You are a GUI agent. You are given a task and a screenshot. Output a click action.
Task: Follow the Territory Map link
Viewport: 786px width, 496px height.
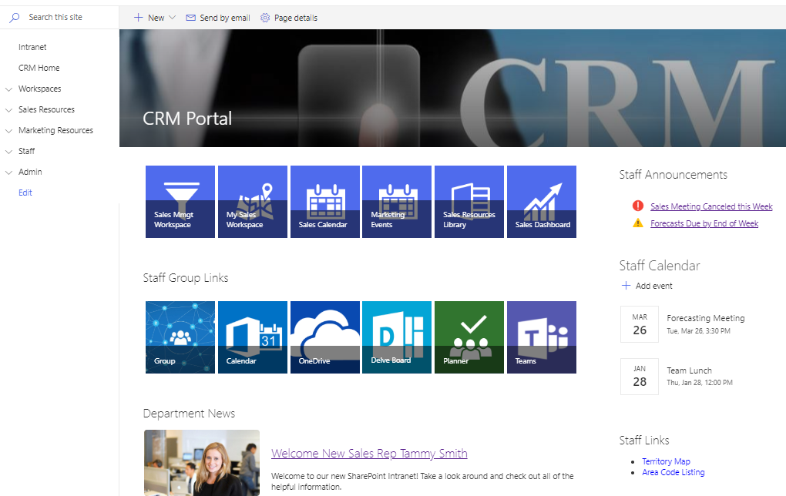click(665, 461)
